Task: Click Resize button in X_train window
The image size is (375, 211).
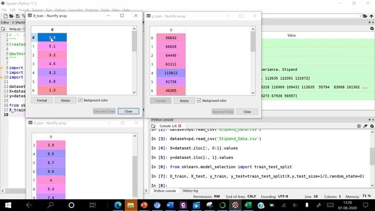Action: (x=66, y=100)
